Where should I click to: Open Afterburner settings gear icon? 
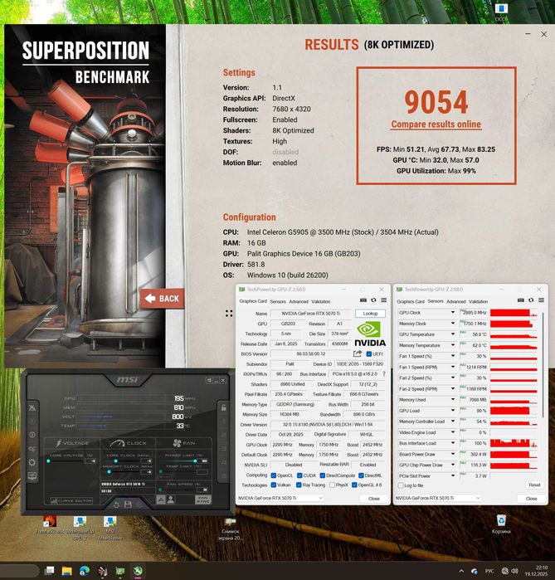[32, 462]
